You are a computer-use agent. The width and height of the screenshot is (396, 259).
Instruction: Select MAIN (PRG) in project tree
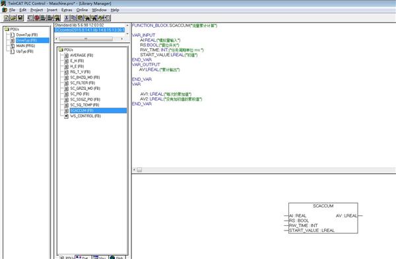tap(26, 46)
